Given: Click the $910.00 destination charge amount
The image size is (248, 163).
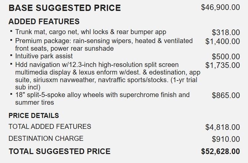Looking at the screenshot, I should tap(225, 139).
